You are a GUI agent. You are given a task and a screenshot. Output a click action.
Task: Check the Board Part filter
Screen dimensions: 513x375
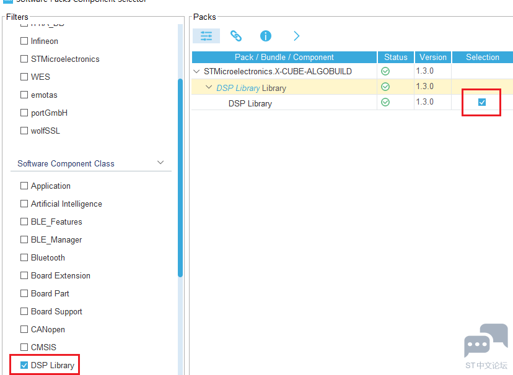click(24, 293)
